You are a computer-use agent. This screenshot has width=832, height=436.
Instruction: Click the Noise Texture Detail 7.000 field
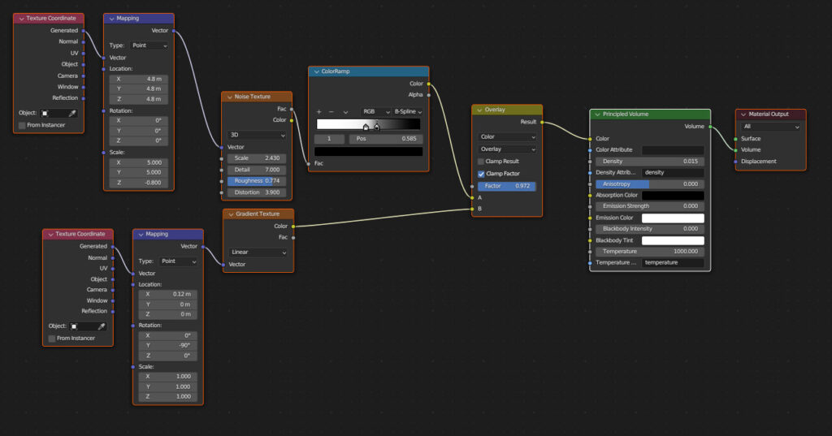tap(257, 170)
